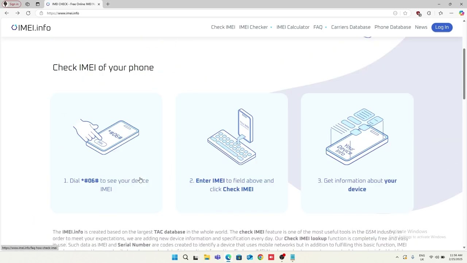Show hidden system tray icons
The width and height of the screenshot is (467, 263).
[397, 258]
